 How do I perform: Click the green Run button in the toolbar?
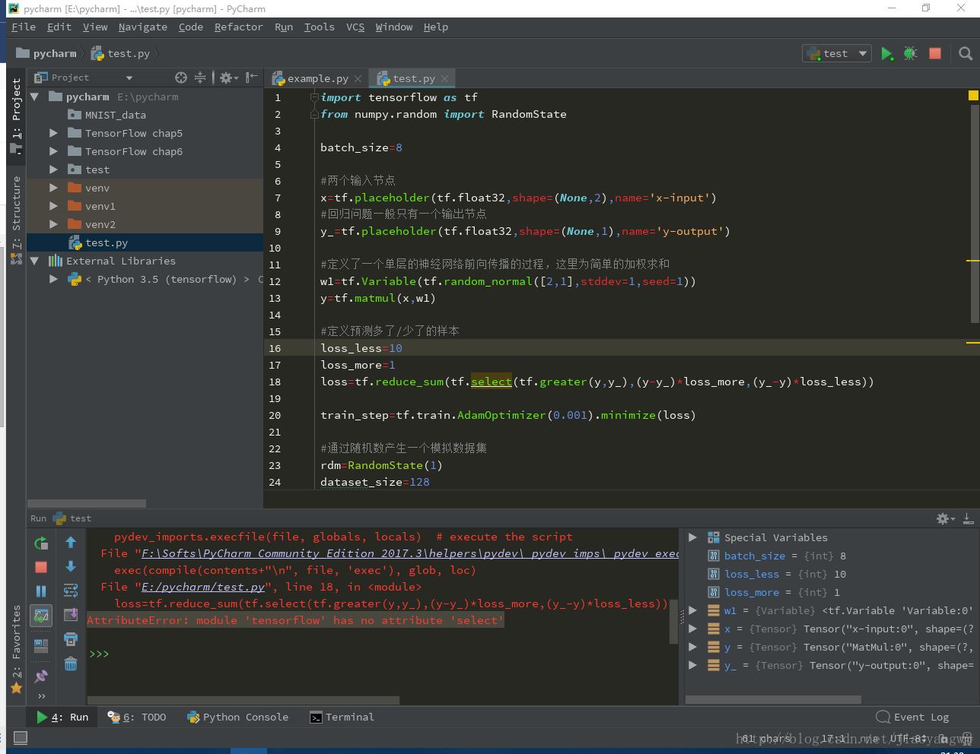(886, 53)
